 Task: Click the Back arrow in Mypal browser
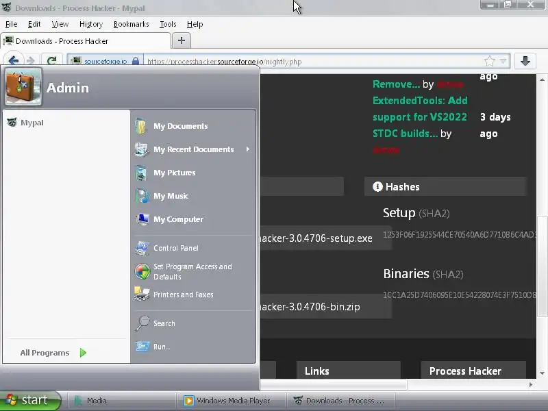click(13, 61)
